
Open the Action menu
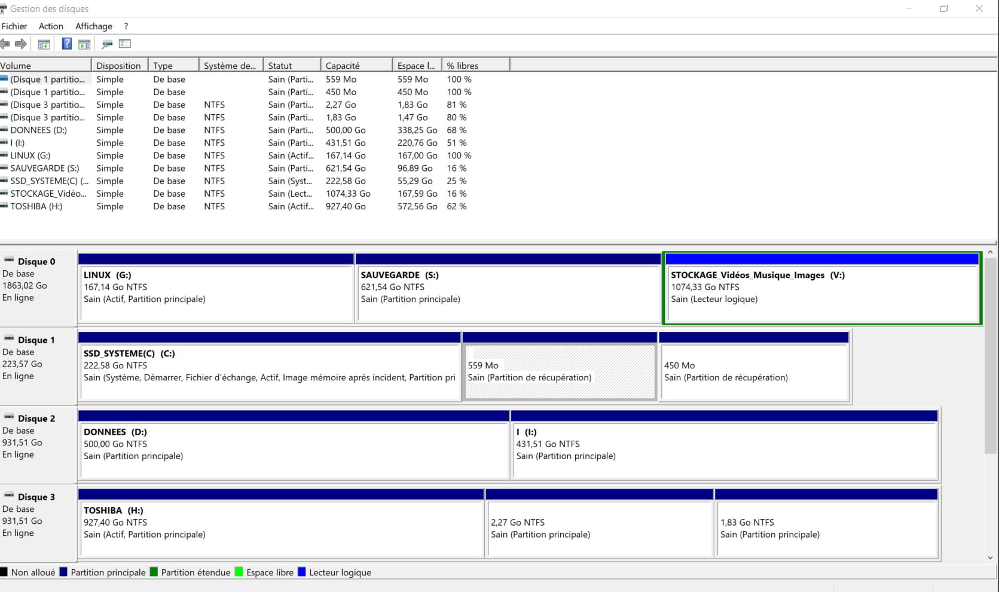(51, 26)
